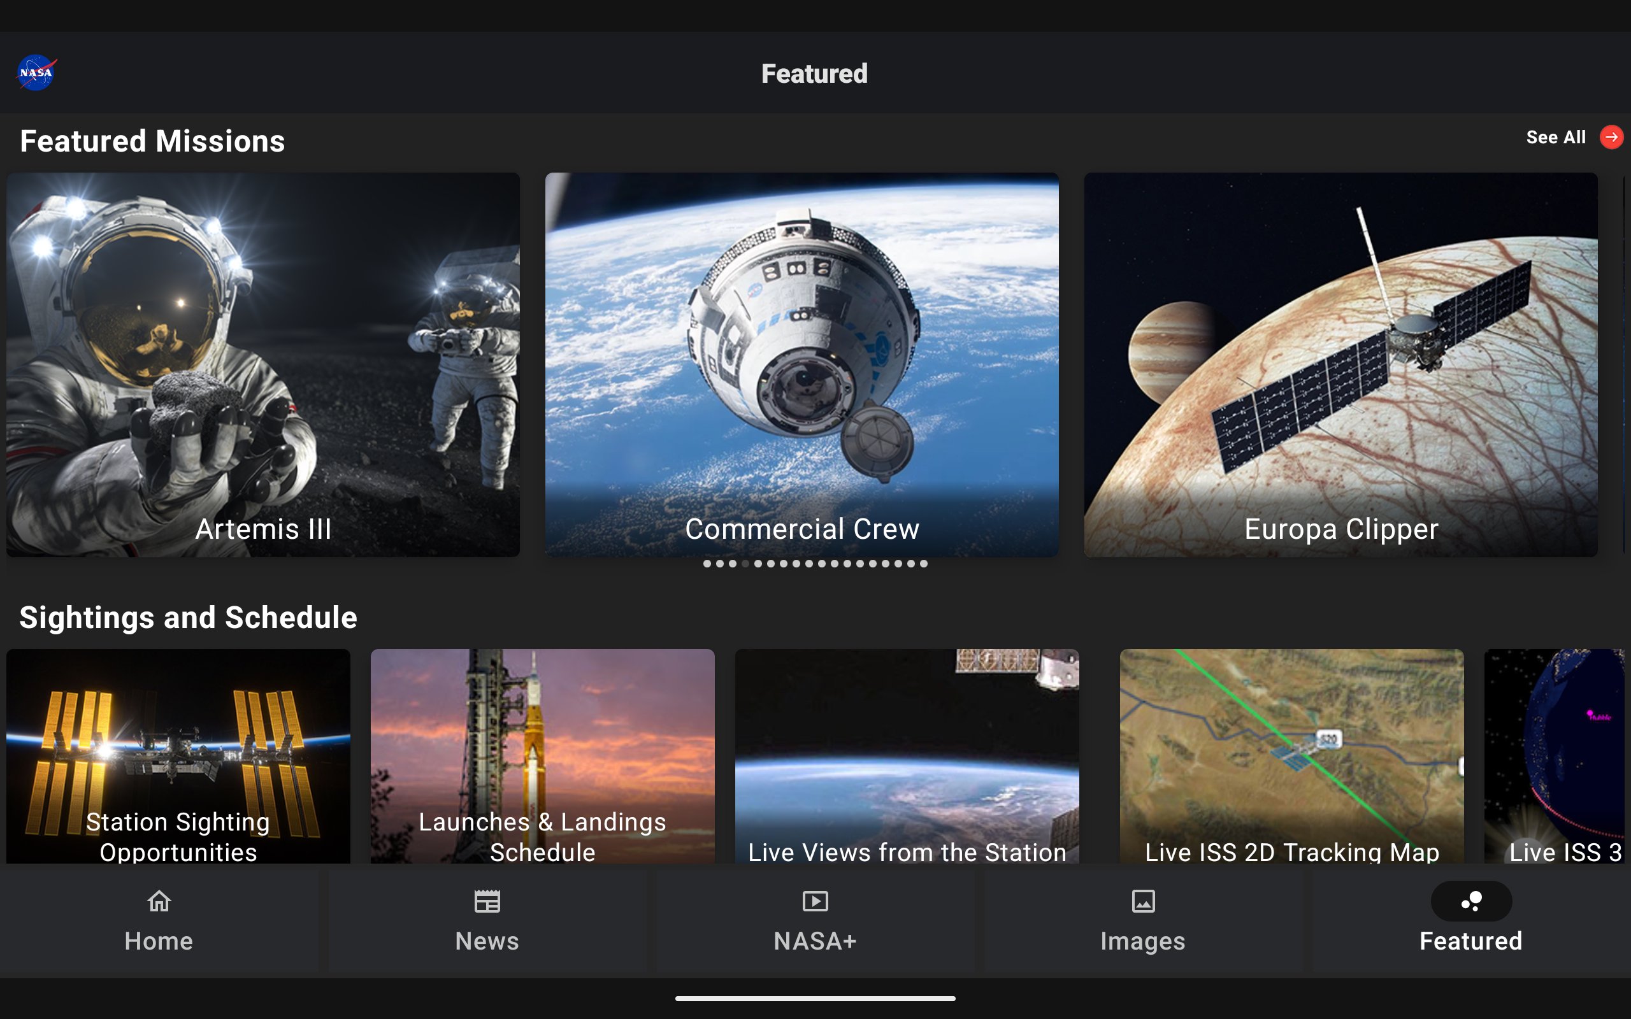The height and width of the screenshot is (1019, 1631).
Task: Open the Europa Clipper mission card
Action: coord(1340,364)
